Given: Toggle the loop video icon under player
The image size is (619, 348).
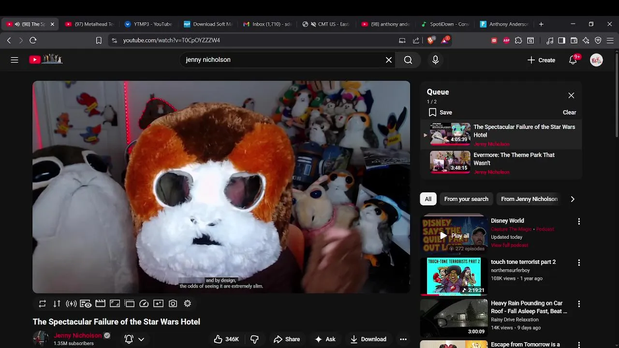Looking at the screenshot, I should [43, 304].
